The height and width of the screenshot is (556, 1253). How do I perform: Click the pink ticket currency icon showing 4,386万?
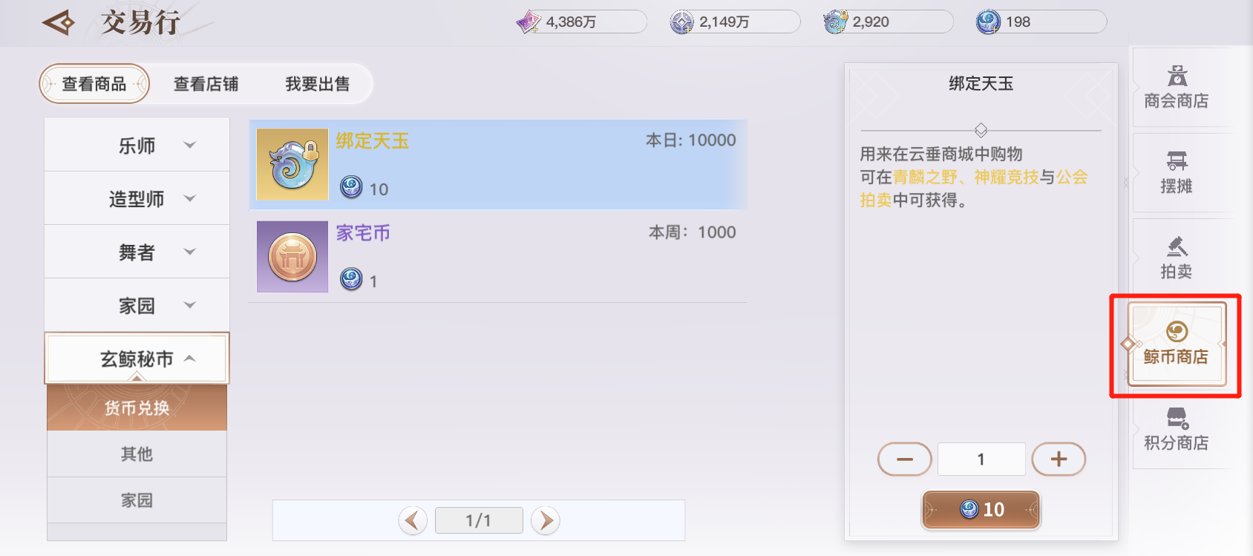click(x=529, y=22)
